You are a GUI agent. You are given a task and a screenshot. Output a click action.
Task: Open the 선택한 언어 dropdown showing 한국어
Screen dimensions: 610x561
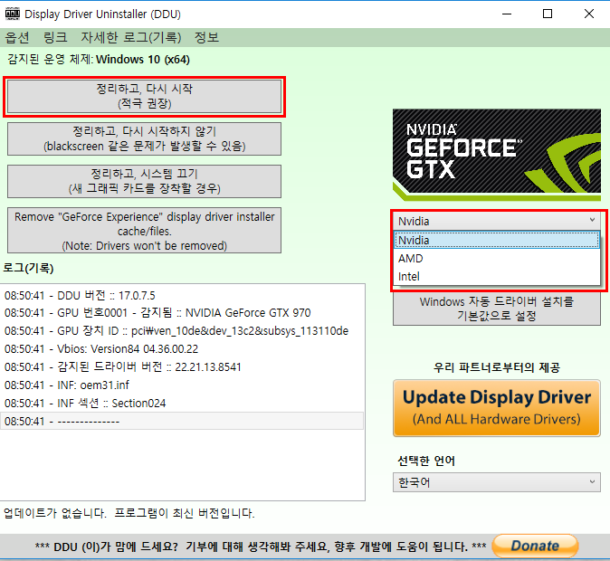click(x=497, y=482)
